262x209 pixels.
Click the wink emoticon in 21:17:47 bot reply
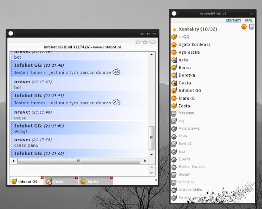click(x=117, y=102)
